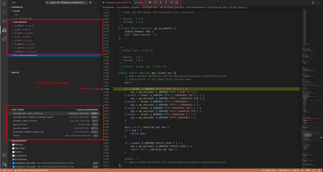Screen dimensions: 323x172
Task: Open the Source Control view
Action: pyautogui.click(x=4, y=21)
